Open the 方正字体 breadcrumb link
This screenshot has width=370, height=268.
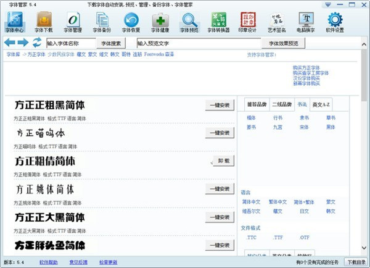point(36,54)
